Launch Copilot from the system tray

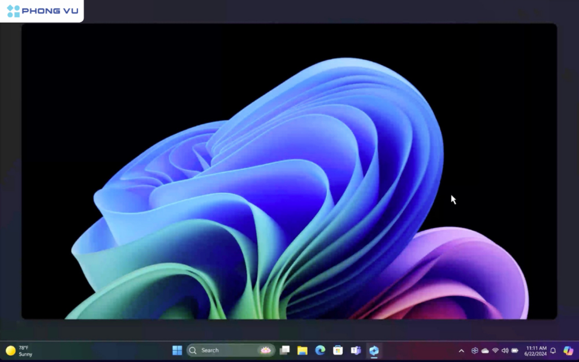pos(568,350)
